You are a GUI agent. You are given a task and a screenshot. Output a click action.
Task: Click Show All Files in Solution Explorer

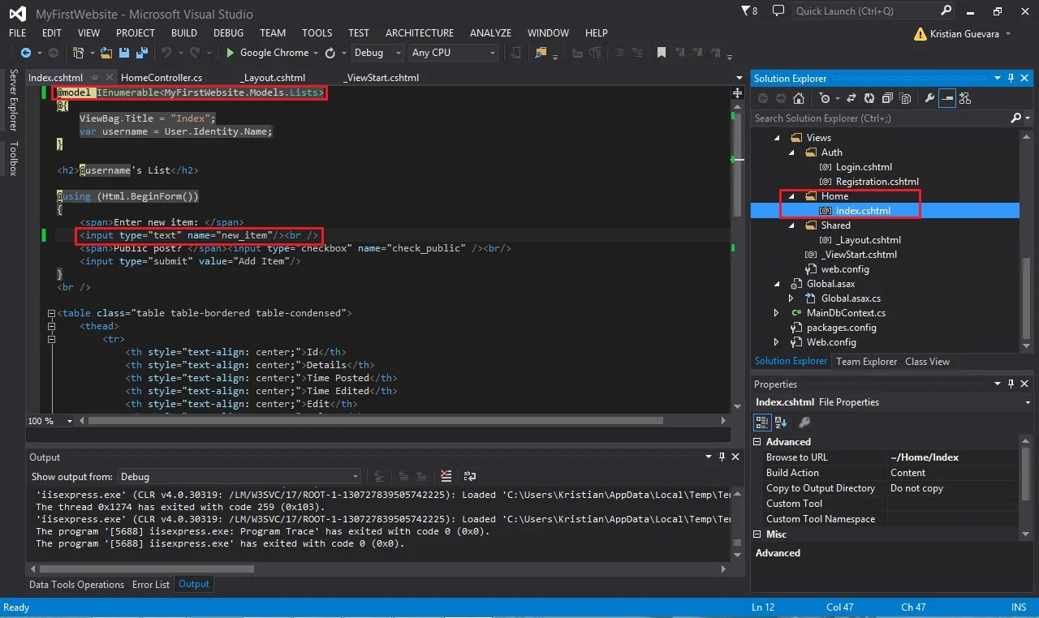click(x=903, y=98)
